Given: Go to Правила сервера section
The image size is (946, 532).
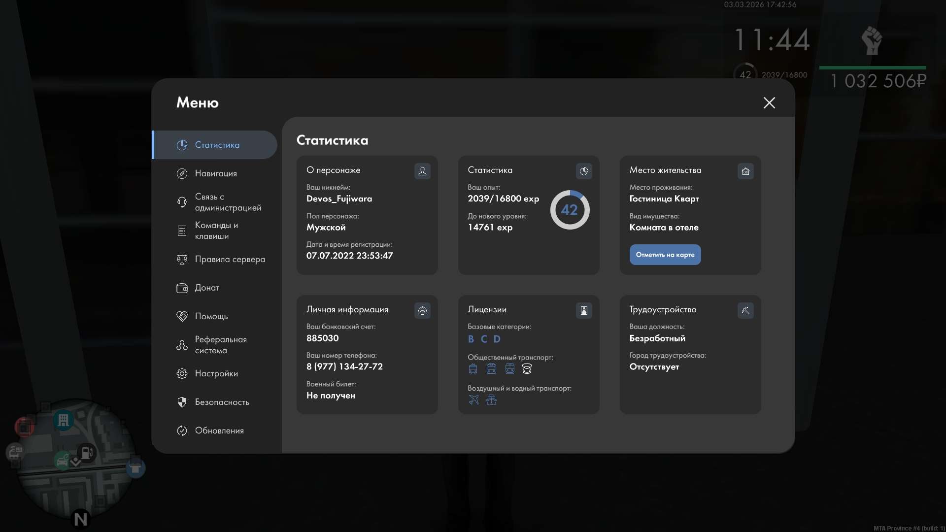Looking at the screenshot, I should (229, 259).
